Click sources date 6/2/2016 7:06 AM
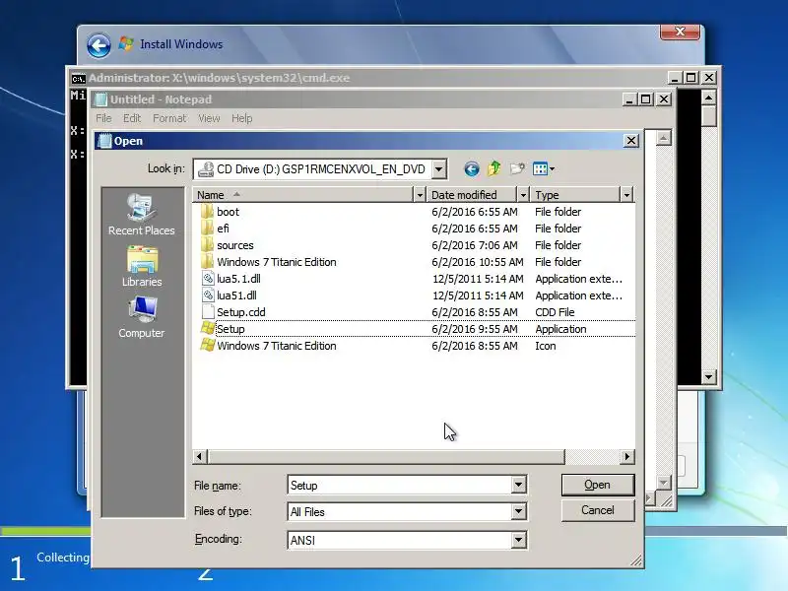The height and width of the screenshot is (591, 788). click(x=475, y=244)
